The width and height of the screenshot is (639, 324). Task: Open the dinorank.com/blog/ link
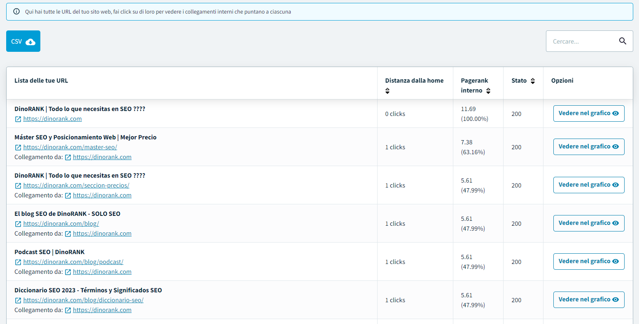61,224
